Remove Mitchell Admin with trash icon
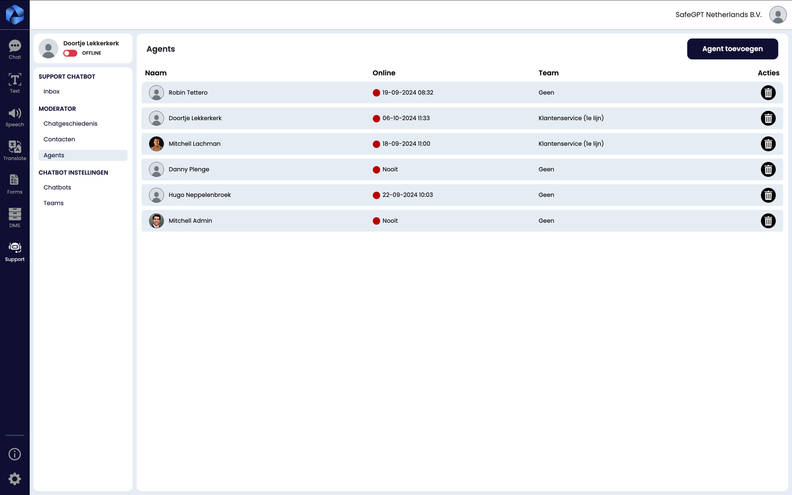 [x=768, y=221]
